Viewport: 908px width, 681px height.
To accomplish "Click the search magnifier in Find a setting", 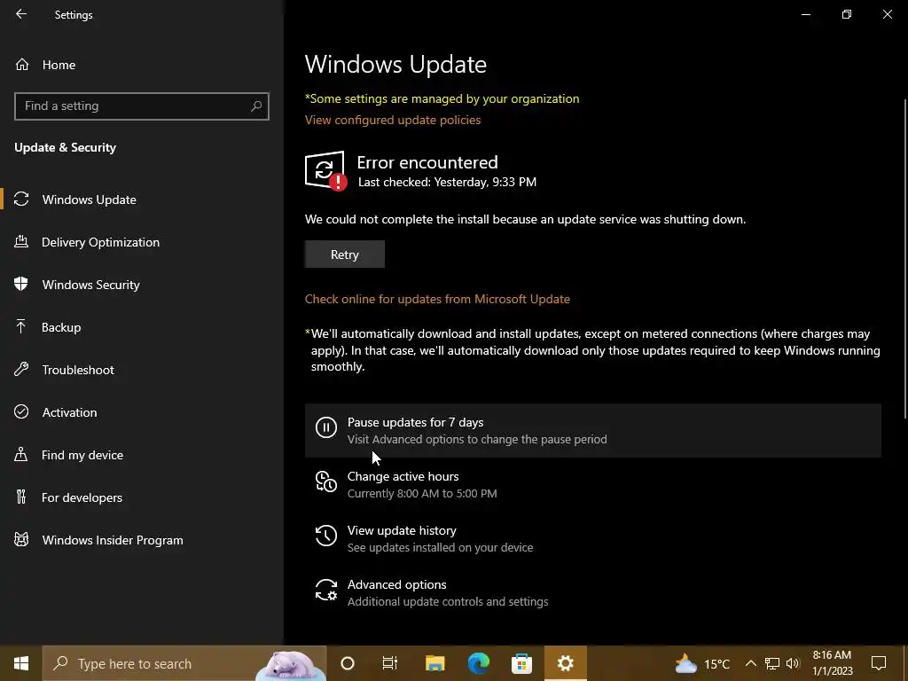I will [x=256, y=106].
